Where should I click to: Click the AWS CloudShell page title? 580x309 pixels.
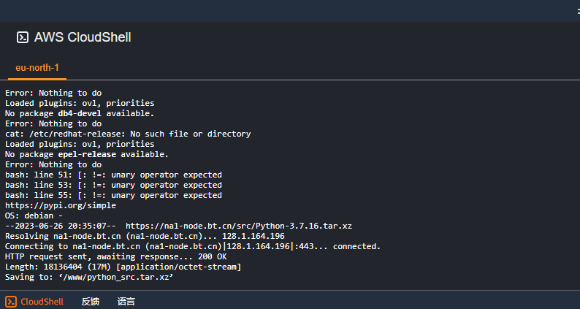[83, 37]
